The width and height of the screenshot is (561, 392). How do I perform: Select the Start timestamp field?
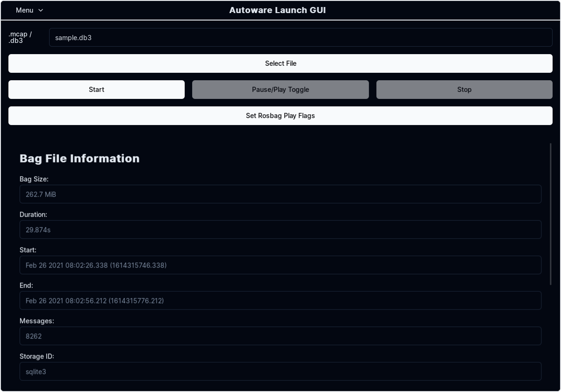point(280,265)
